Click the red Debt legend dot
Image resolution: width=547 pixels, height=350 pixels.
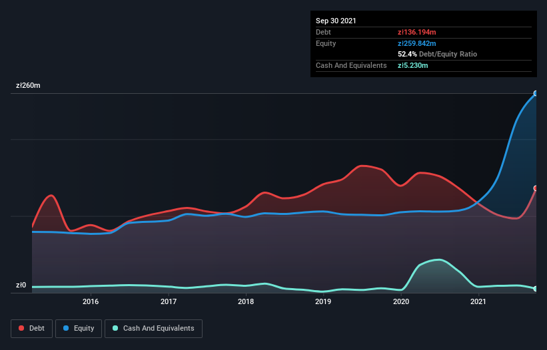[21, 328]
